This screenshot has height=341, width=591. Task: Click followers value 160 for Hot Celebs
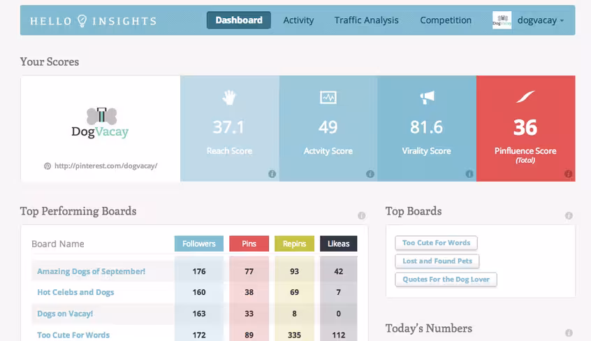[x=199, y=292]
